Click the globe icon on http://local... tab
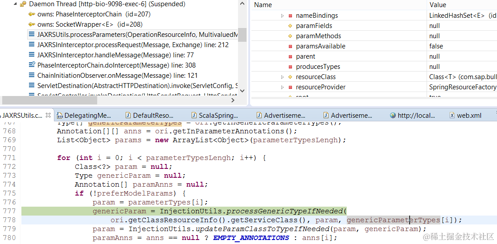The width and height of the screenshot is (497, 244). (393, 116)
